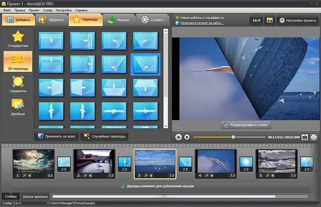Select the 3D-переходы category

(18, 62)
